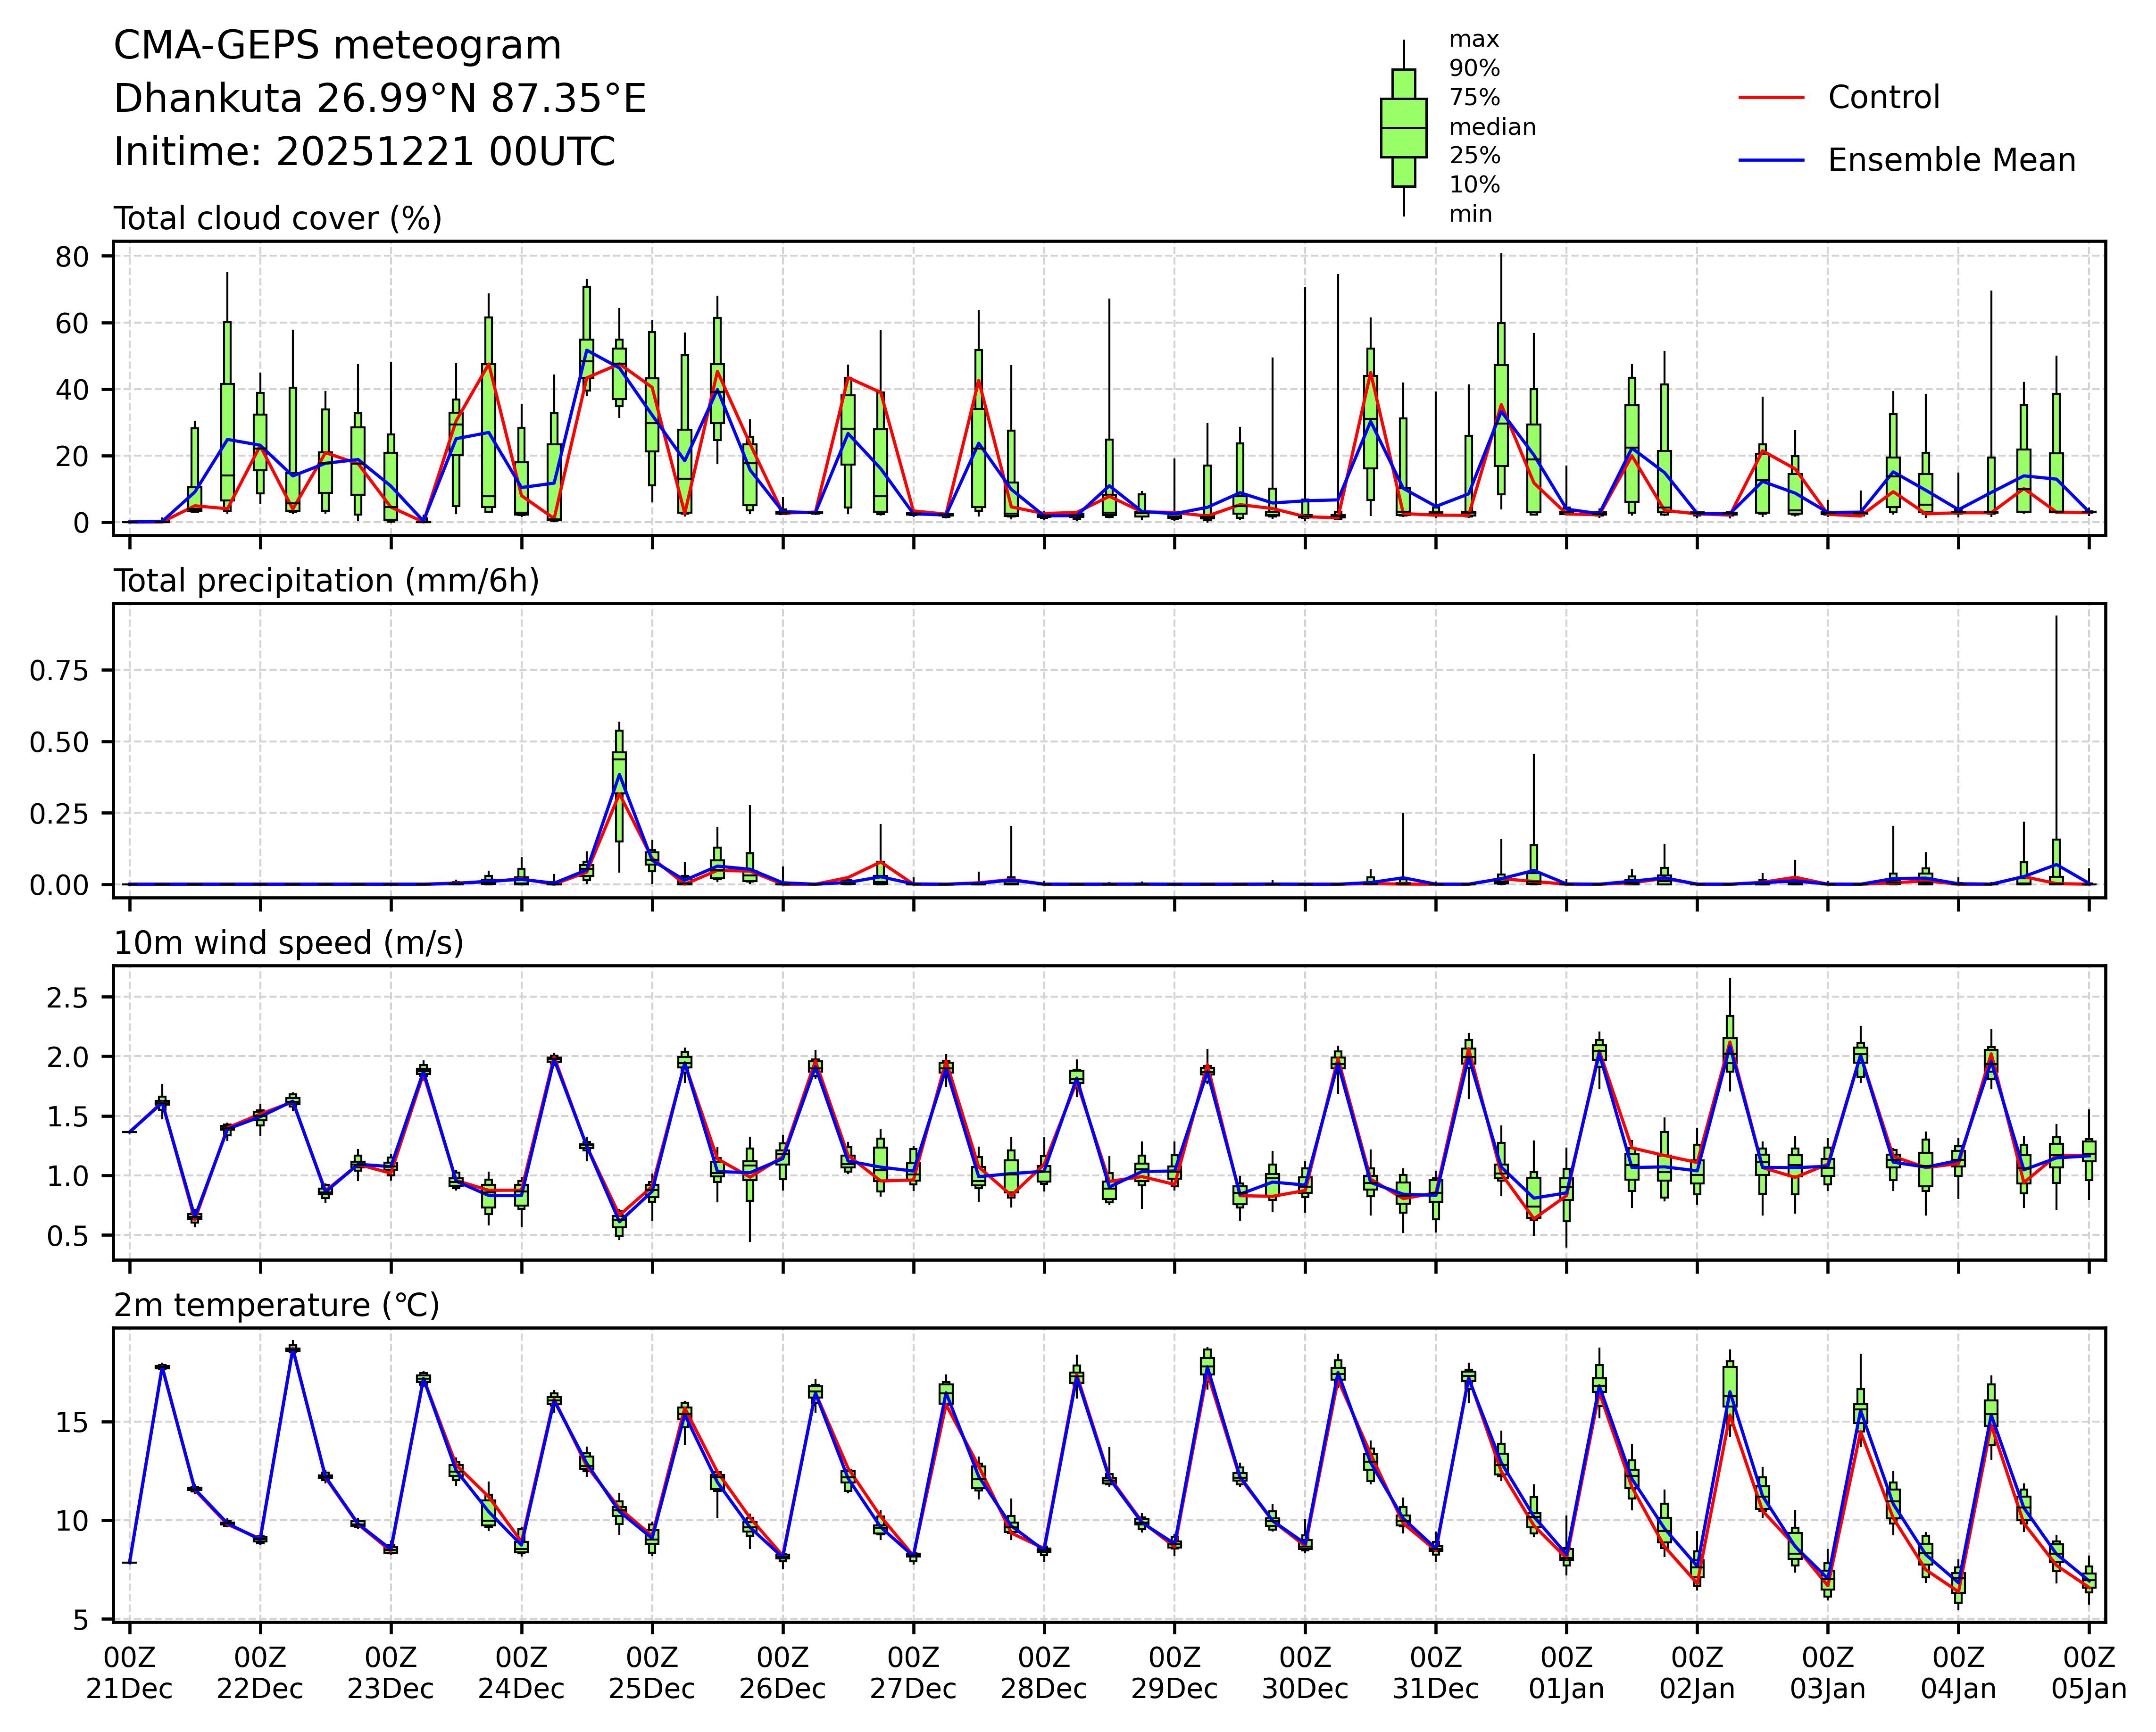Click the 'max' label in boxplot legend
2156x1732 pixels.
coord(1474,40)
